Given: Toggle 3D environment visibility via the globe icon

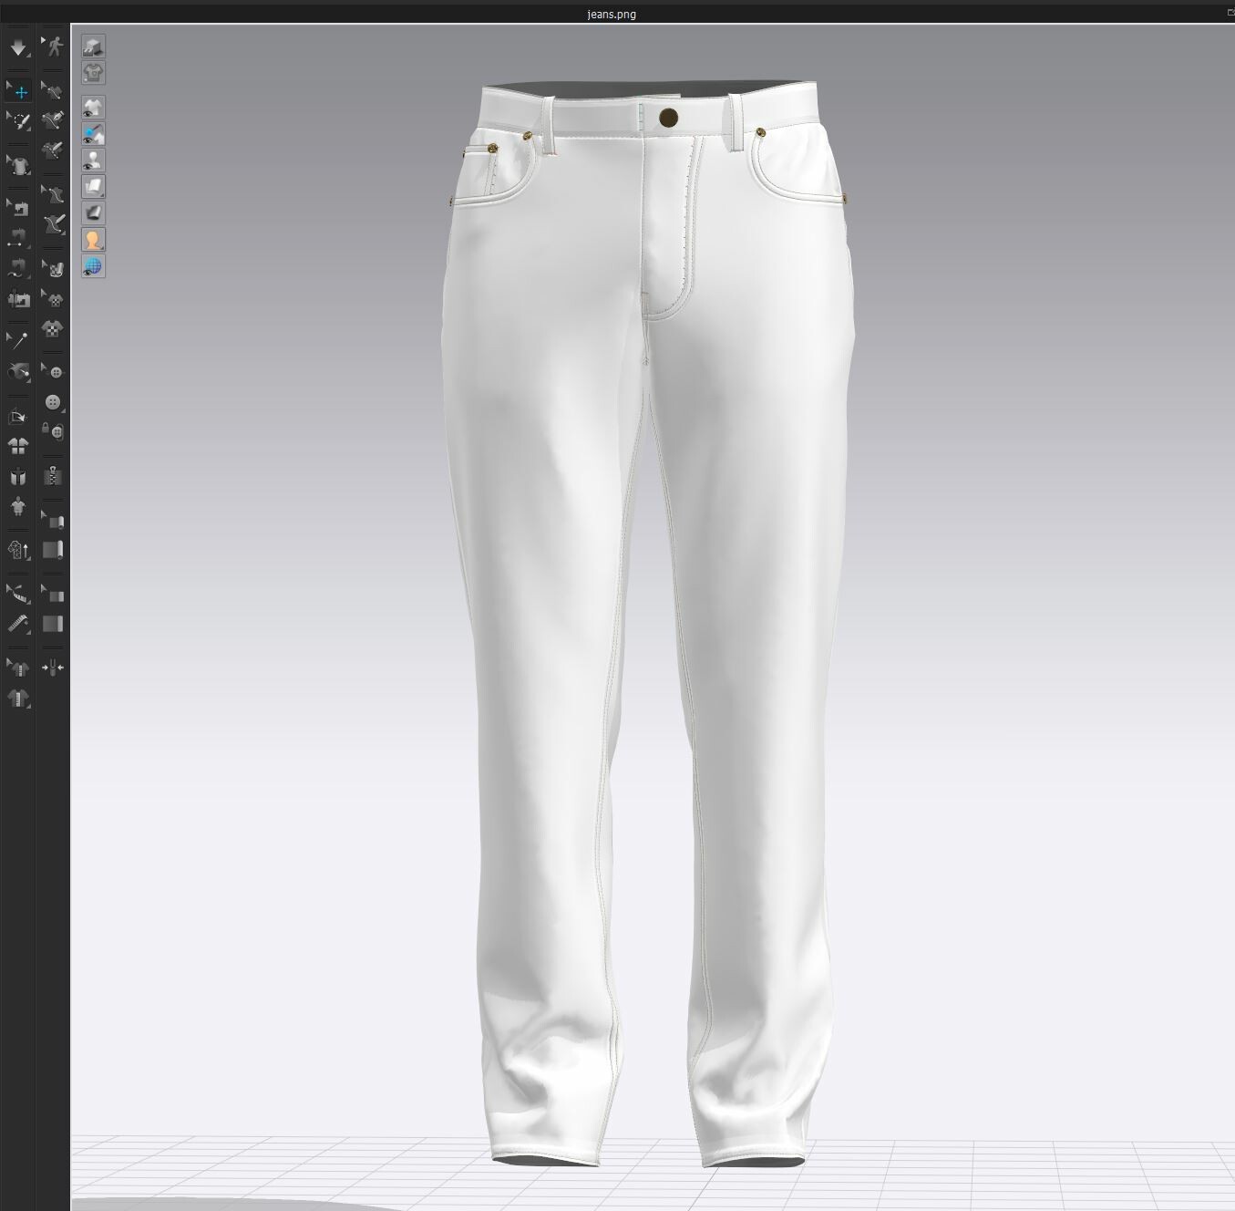Looking at the screenshot, I should pos(93,266).
